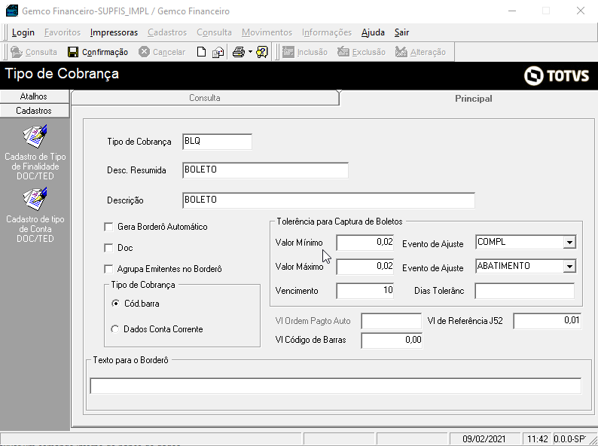598x446 pixels.
Task: Click the Confirmação button label
Action: [x=105, y=52]
